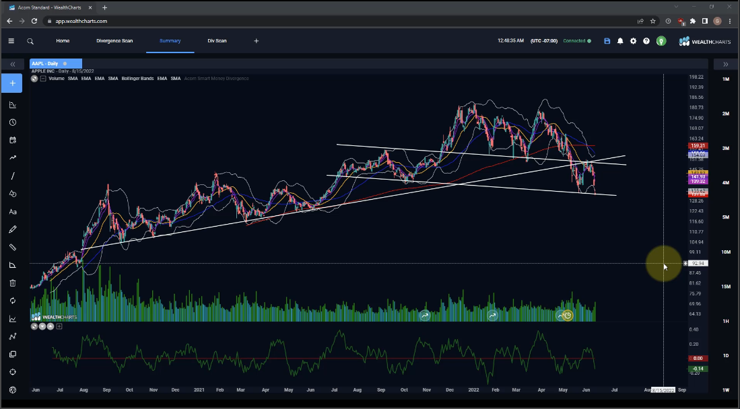Open the Chrome three-dot menu

(730, 22)
